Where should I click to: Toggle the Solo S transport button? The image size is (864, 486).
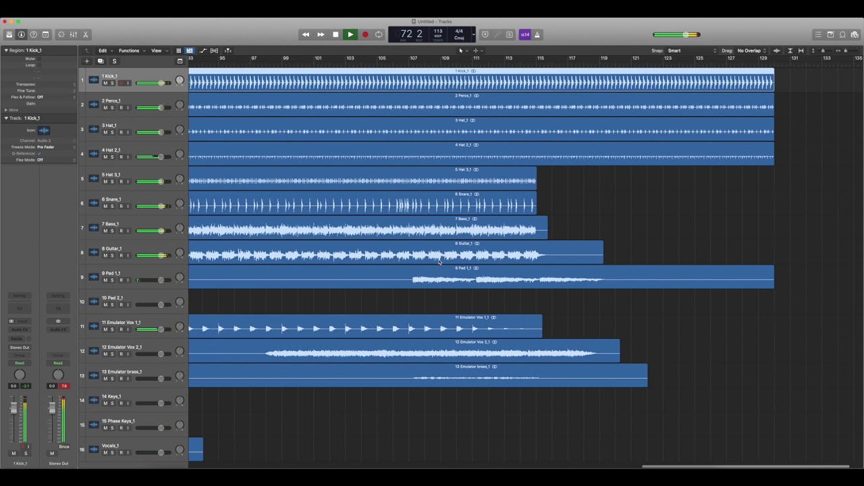[x=510, y=34]
